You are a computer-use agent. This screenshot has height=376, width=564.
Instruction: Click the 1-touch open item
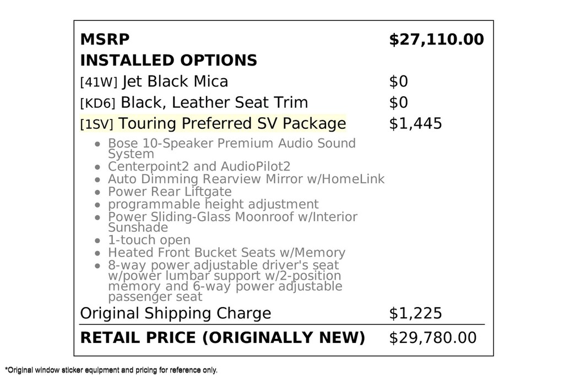click(149, 240)
